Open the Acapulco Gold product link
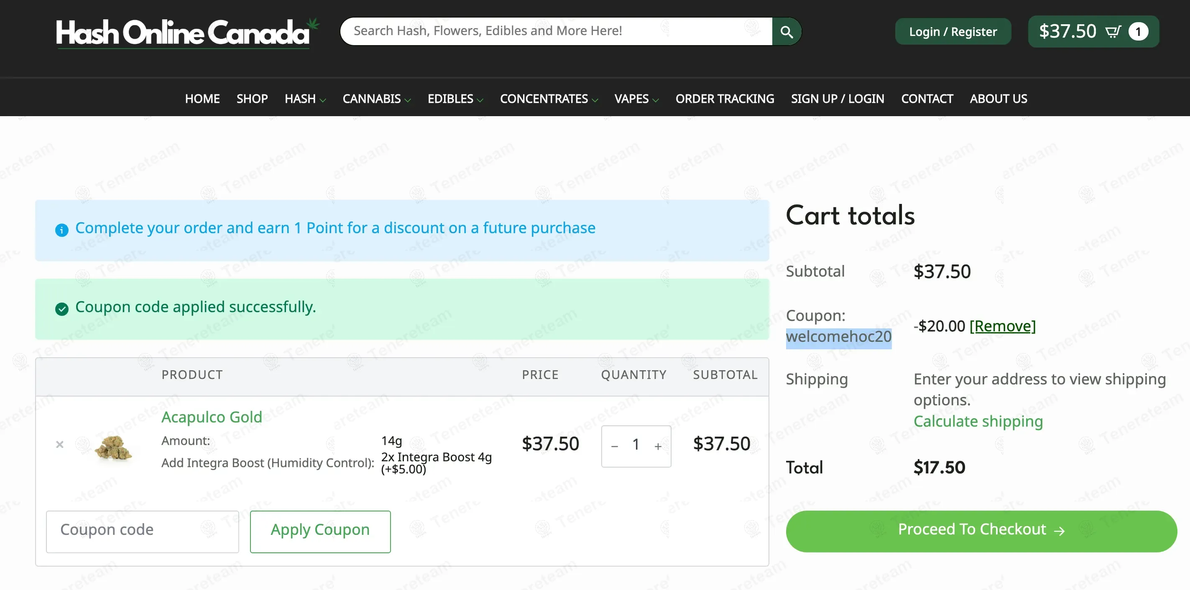Screen dimensions: 1190x590 tap(212, 417)
